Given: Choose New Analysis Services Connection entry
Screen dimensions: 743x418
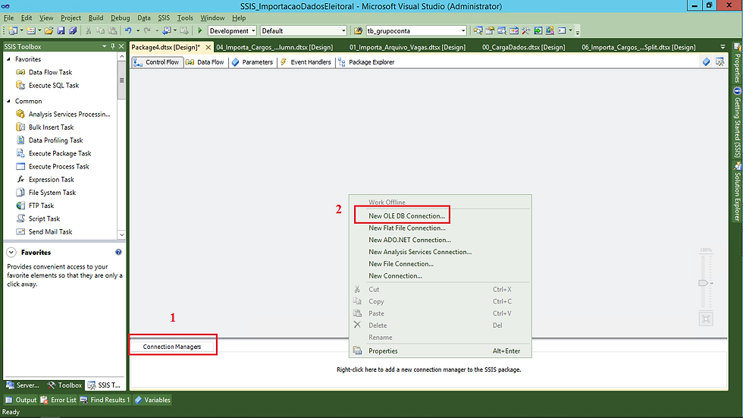Looking at the screenshot, I should (x=420, y=252).
